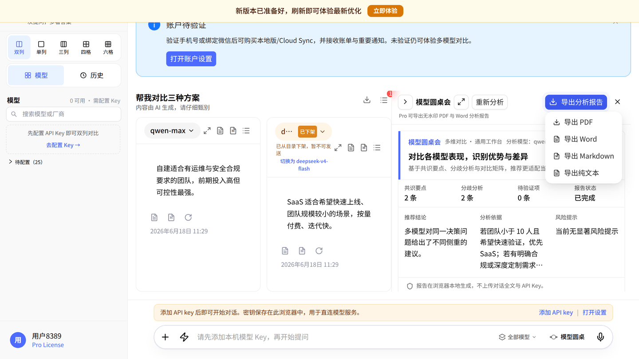Copy the SaaS reply as text

point(285,251)
